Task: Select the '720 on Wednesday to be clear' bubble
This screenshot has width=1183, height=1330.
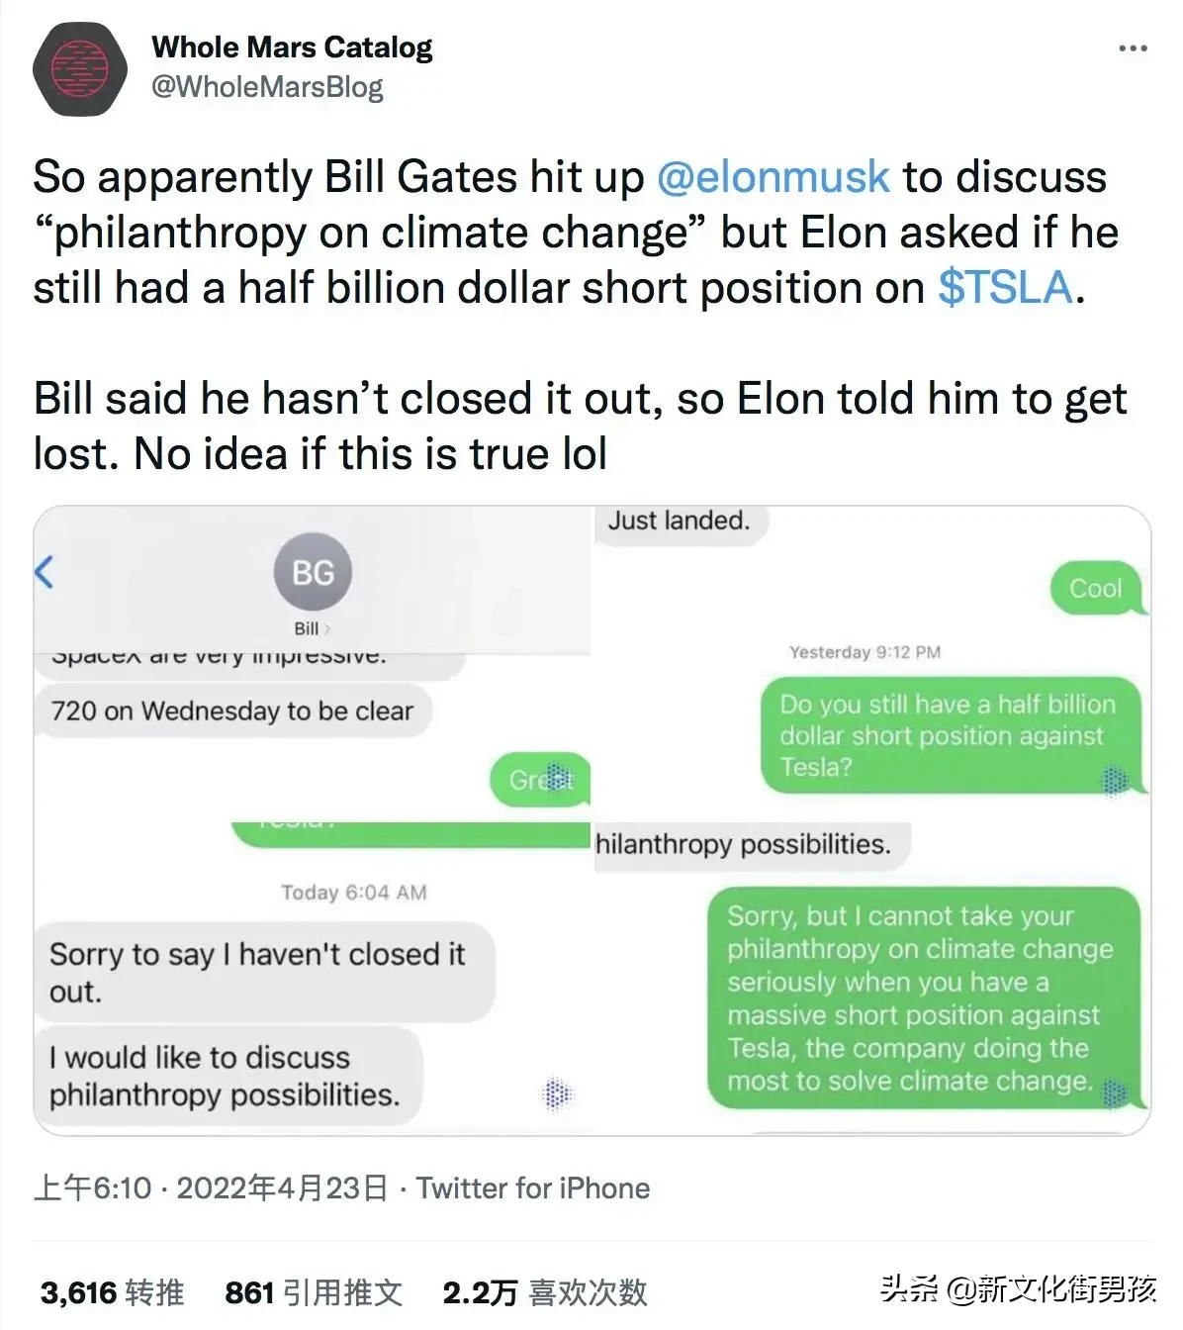Action: [233, 712]
